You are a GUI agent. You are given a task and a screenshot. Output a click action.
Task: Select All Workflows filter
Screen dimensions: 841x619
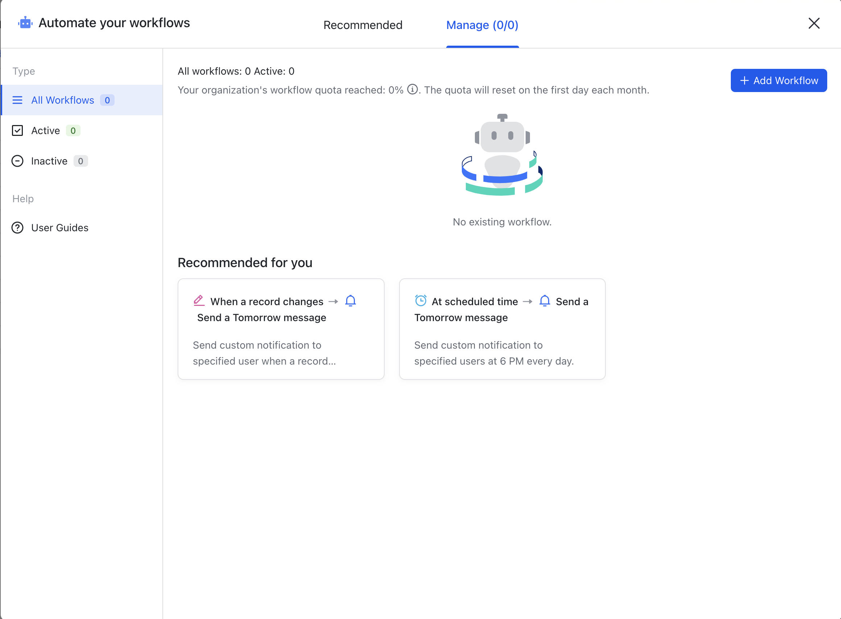63,100
